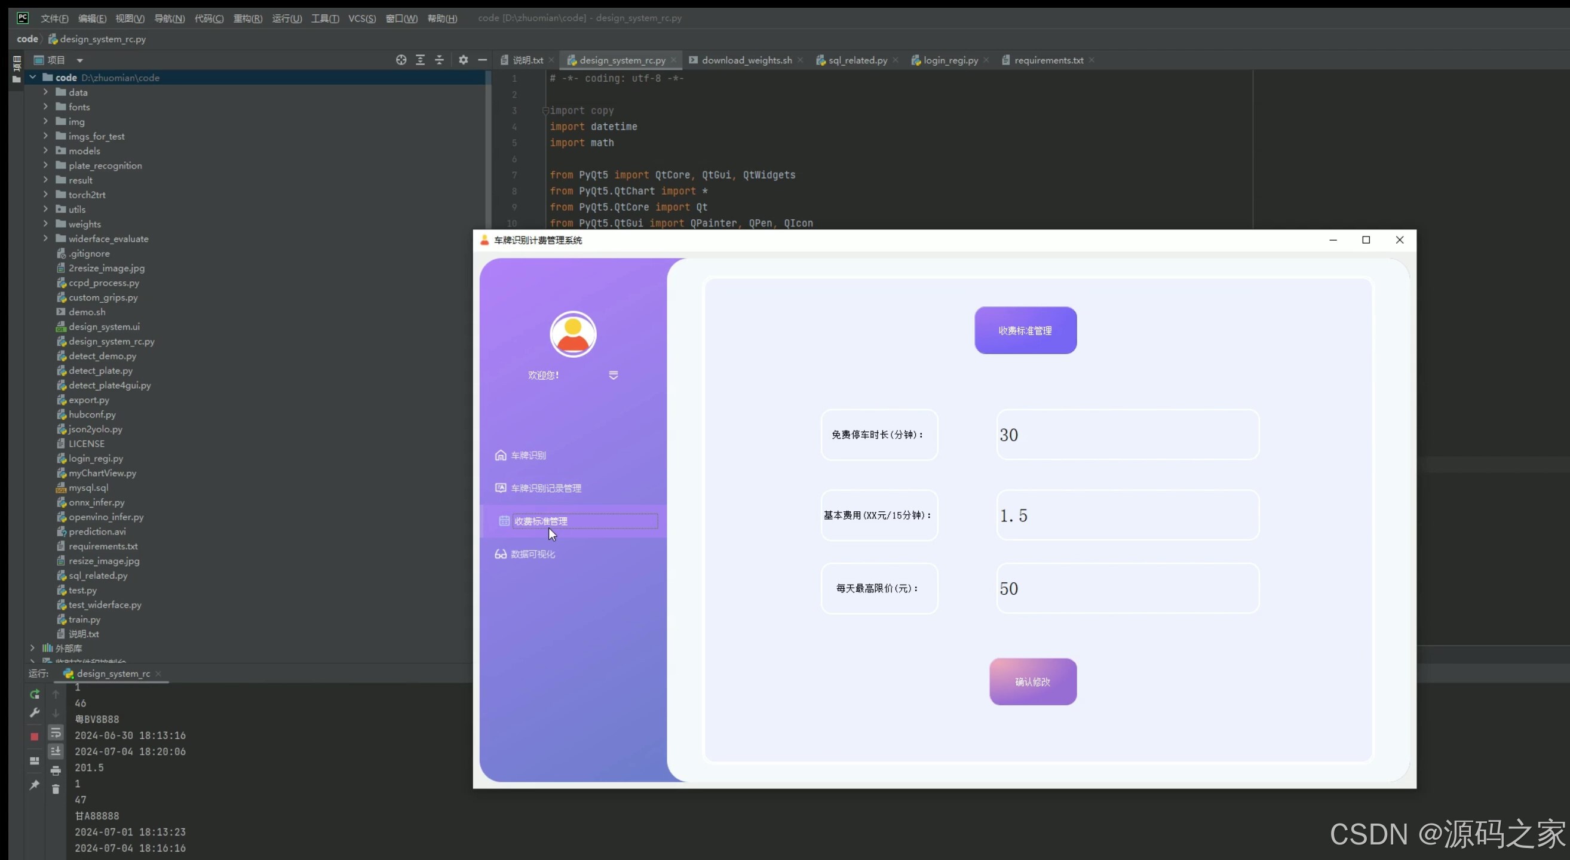
Task: Open 车牌识别记录管理 in the sidebar
Action: (545, 488)
